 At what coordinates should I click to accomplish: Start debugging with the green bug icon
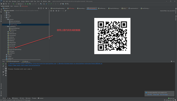point(28,4)
